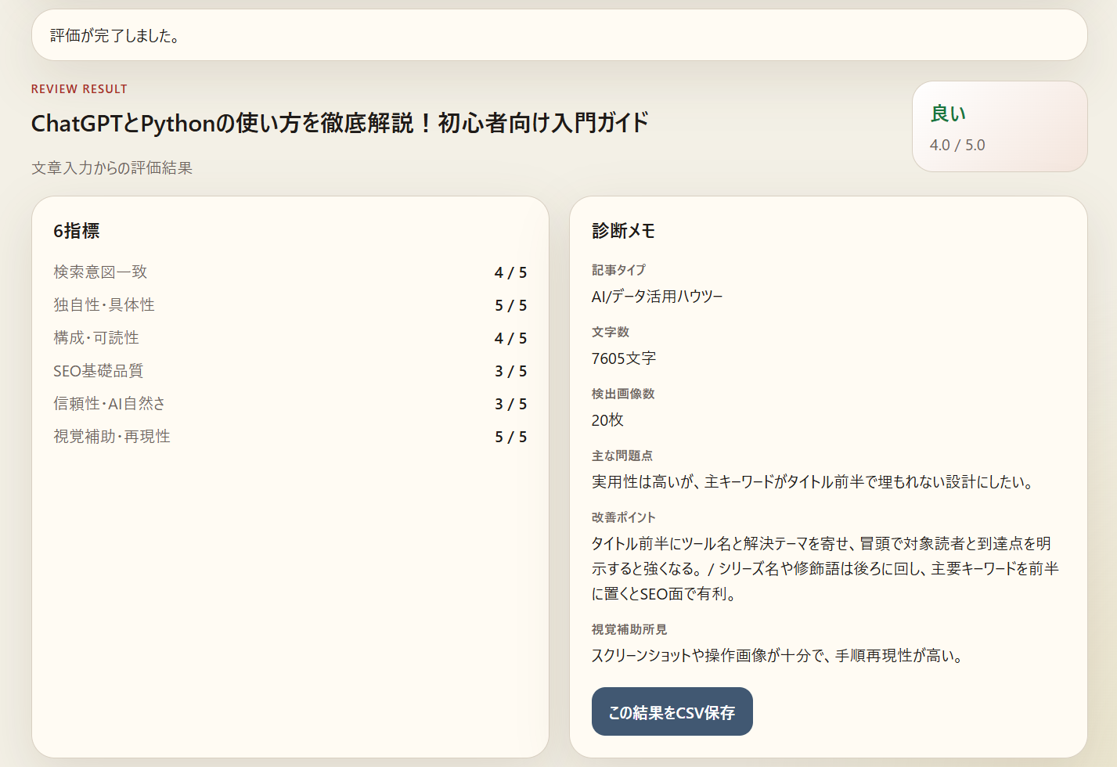Image resolution: width=1117 pixels, height=767 pixels.
Task: Click the REVIEW RESULT label
Action: [79, 89]
